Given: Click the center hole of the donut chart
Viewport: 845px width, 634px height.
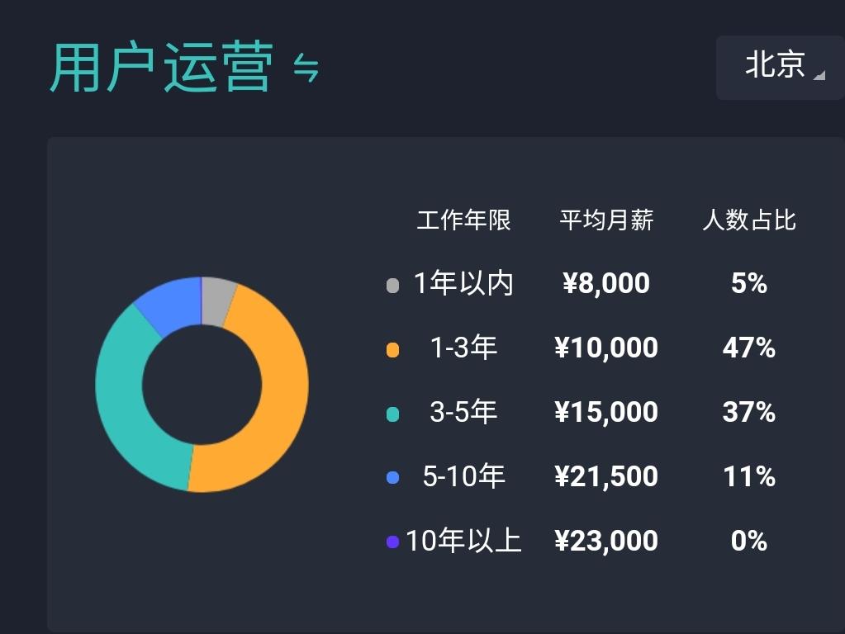Looking at the screenshot, I should (x=202, y=384).
